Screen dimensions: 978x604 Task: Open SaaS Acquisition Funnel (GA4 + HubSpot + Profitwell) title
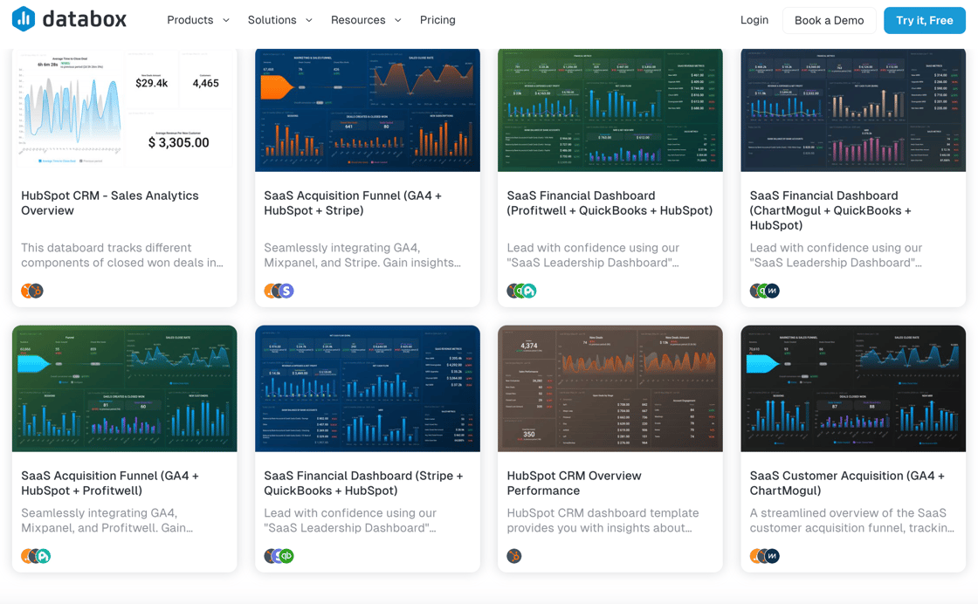110,483
